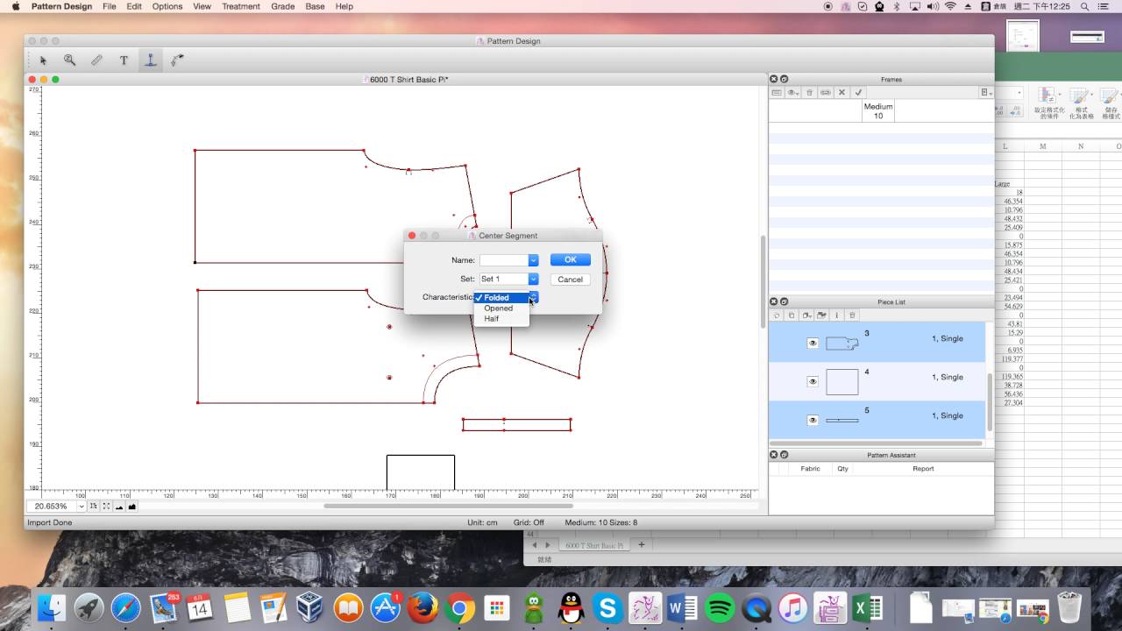Add a new sheet in Excel window
The width and height of the screenshot is (1122, 631).
[x=641, y=545]
